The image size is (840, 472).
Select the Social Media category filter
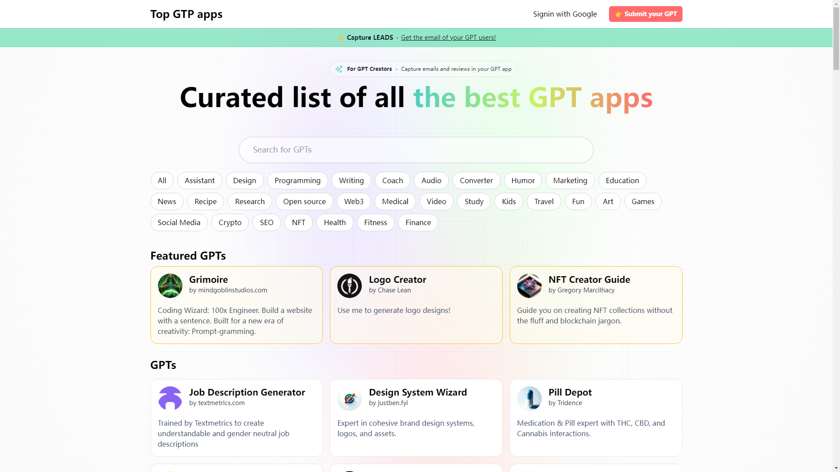pos(179,222)
